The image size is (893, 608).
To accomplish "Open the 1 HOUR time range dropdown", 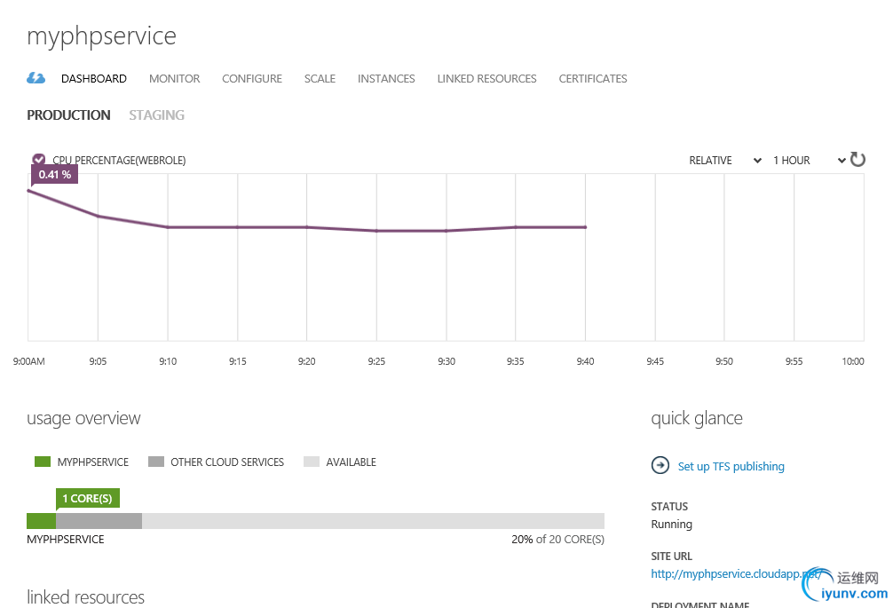I will (x=809, y=161).
